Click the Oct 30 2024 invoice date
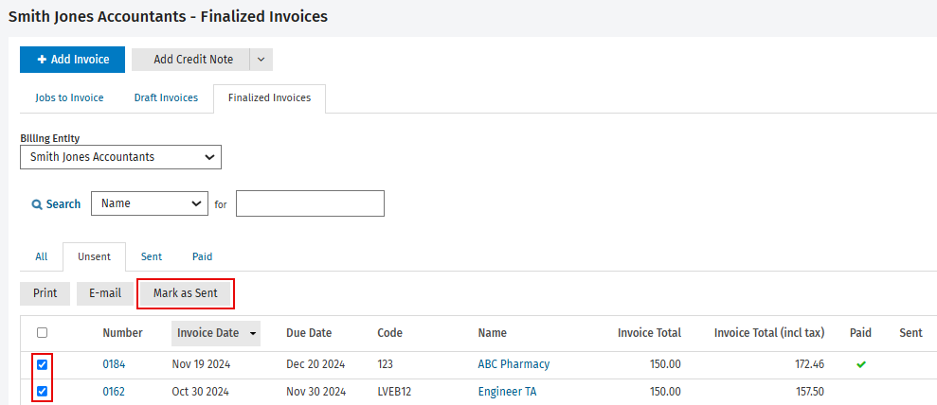 click(200, 392)
